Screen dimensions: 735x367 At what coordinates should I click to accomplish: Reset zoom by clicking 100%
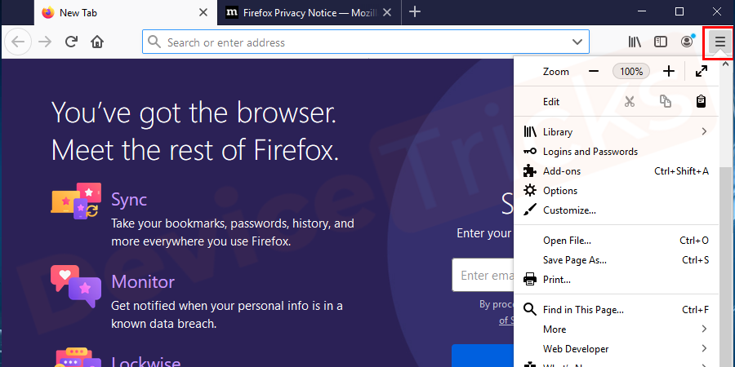tap(631, 72)
